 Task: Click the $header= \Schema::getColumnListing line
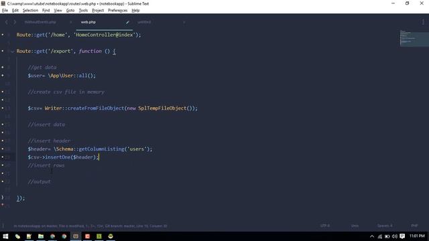tap(90, 149)
